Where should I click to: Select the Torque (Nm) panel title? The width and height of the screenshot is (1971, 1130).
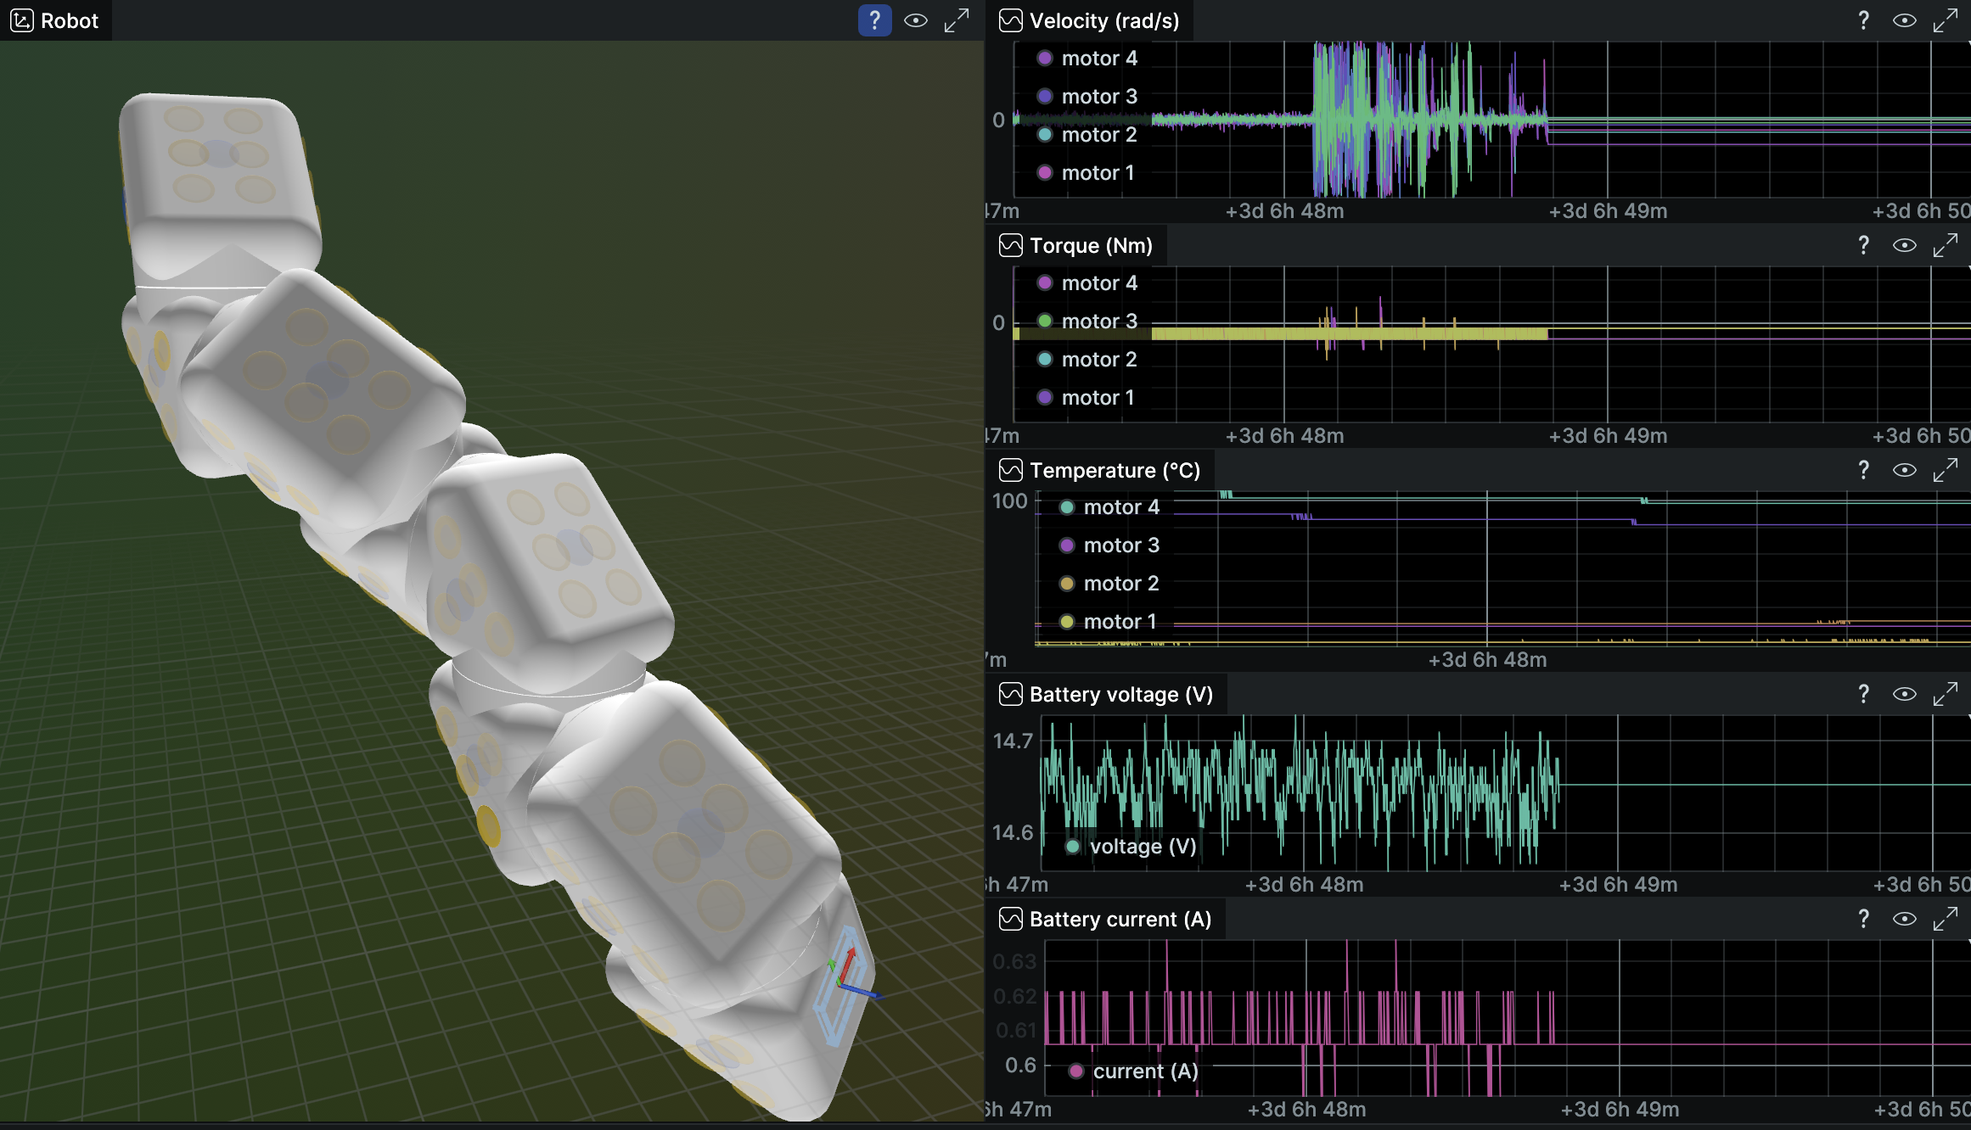(1091, 245)
